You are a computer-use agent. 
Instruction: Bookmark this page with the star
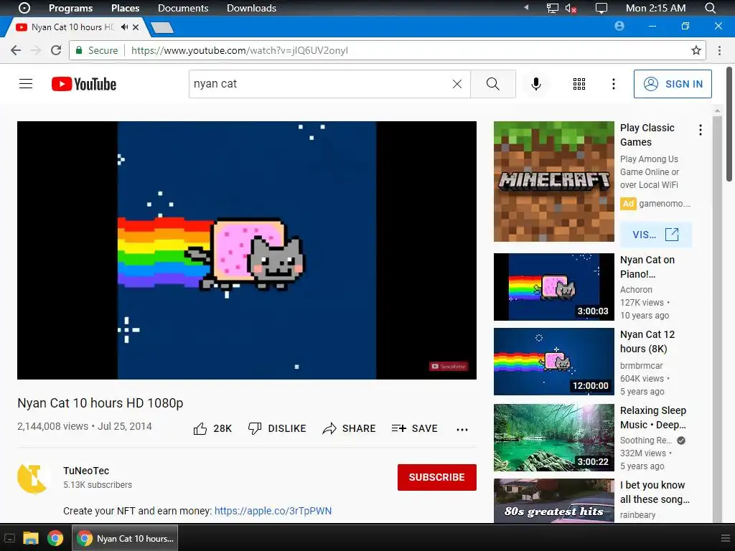(x=696, y=50)
